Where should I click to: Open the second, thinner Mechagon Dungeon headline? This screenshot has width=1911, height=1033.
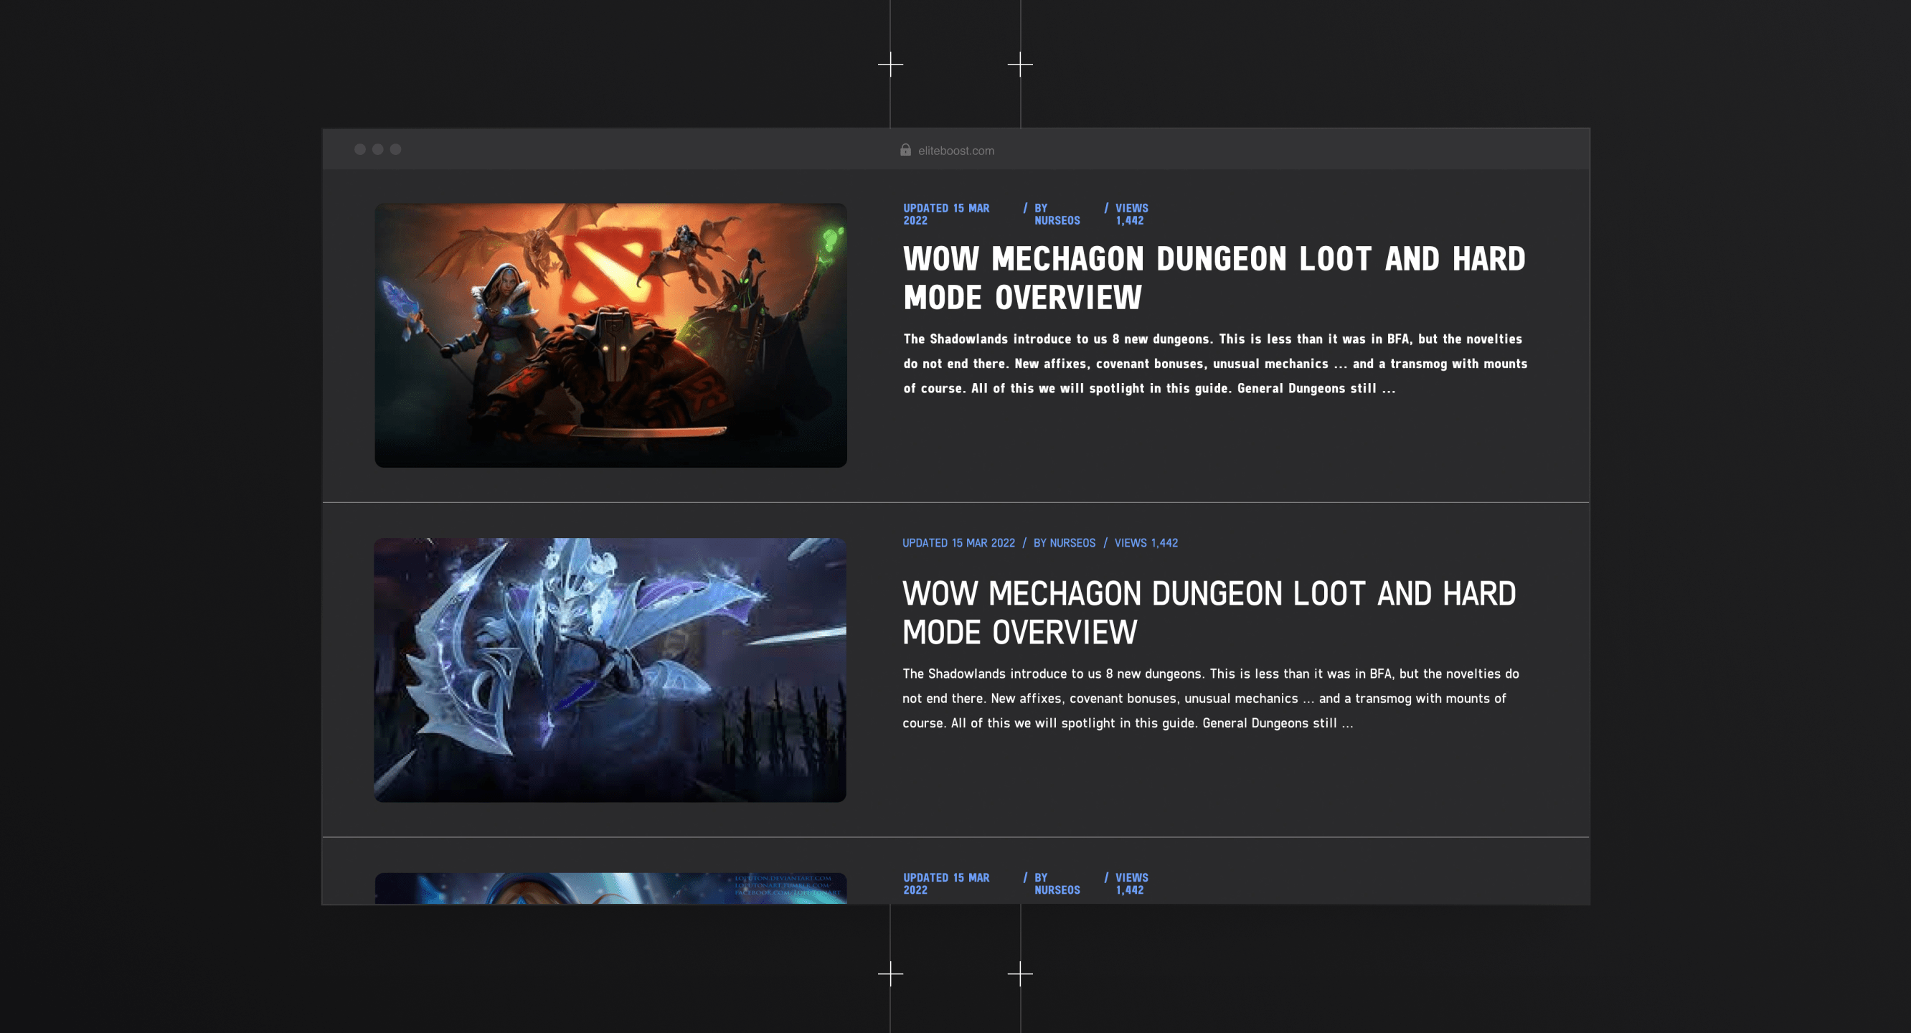pyautogui.click(x=1209, y=613)
